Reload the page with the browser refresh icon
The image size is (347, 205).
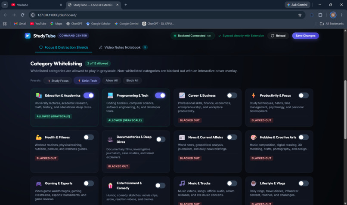point(22,15)
